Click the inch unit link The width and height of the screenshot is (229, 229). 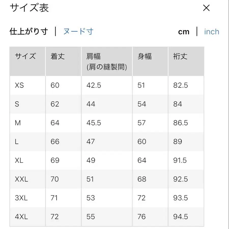point(211,31)
